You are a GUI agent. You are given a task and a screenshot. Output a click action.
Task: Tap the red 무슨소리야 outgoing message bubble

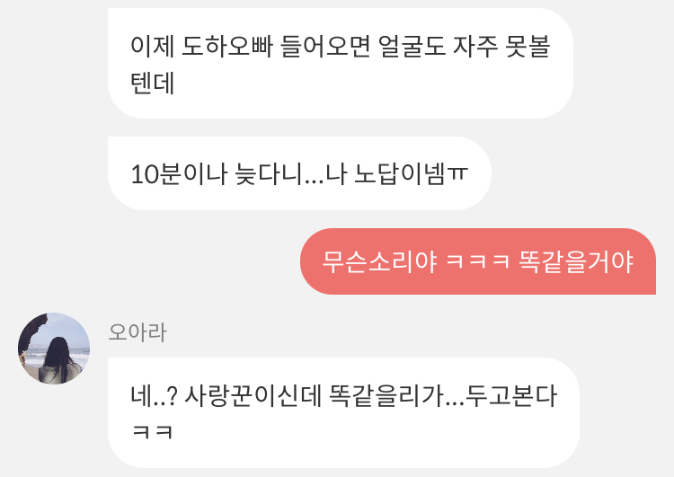pyautogui.click(x=478, y=261)
